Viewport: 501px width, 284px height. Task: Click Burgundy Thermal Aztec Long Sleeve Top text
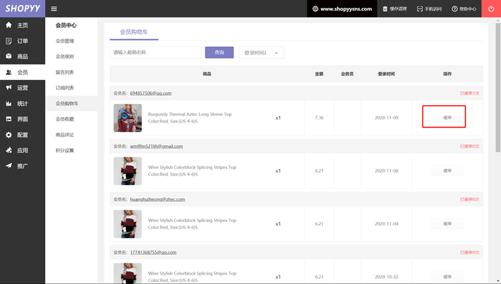pos(190,114)
